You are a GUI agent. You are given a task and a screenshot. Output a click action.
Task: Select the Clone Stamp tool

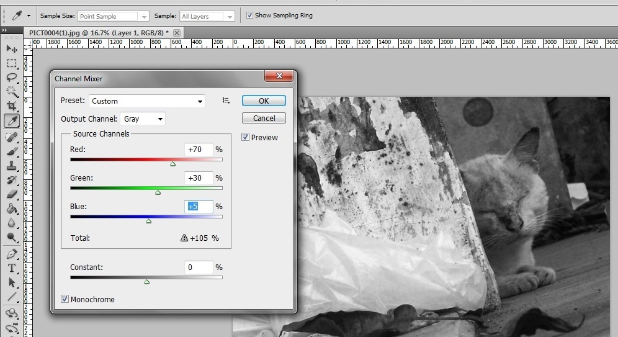point(11,166)
